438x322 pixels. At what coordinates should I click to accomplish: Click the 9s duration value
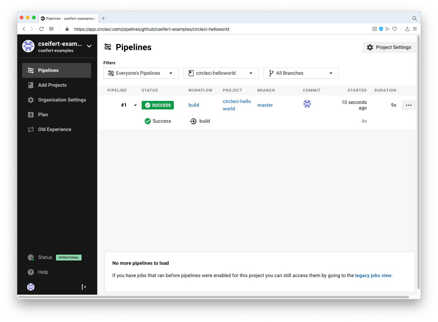pyautogui.click(x=393, y=105)
